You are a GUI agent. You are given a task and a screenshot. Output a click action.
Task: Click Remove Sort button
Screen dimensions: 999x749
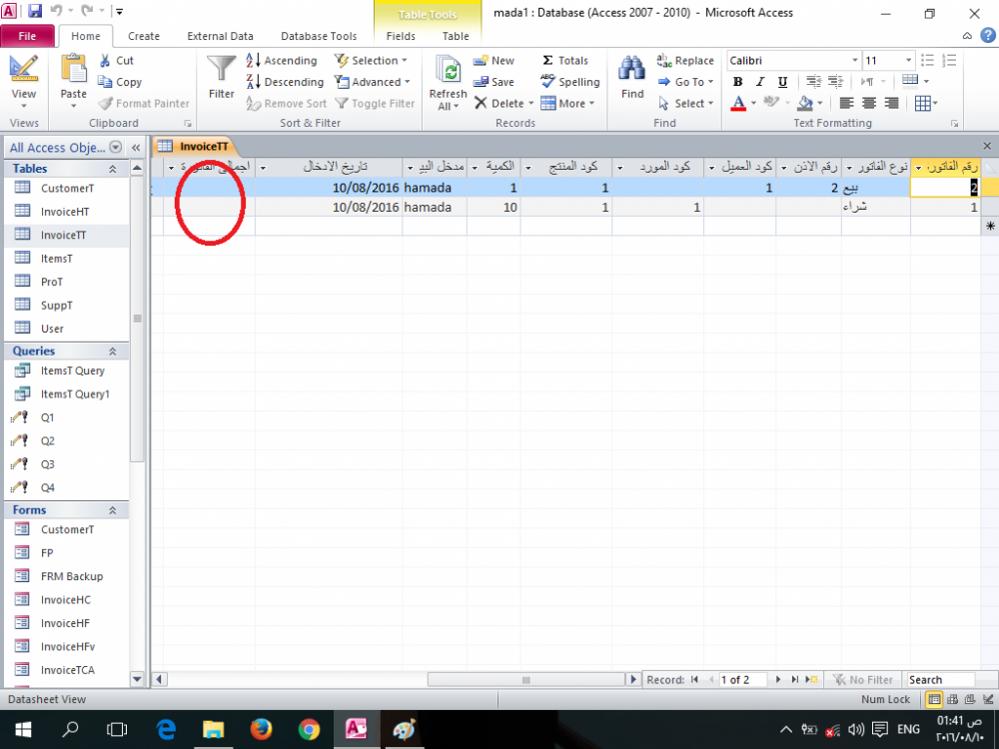(x=286, y=103)
